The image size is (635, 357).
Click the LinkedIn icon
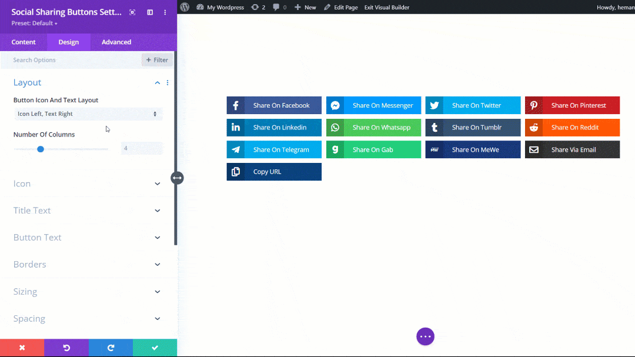point(236,127)
